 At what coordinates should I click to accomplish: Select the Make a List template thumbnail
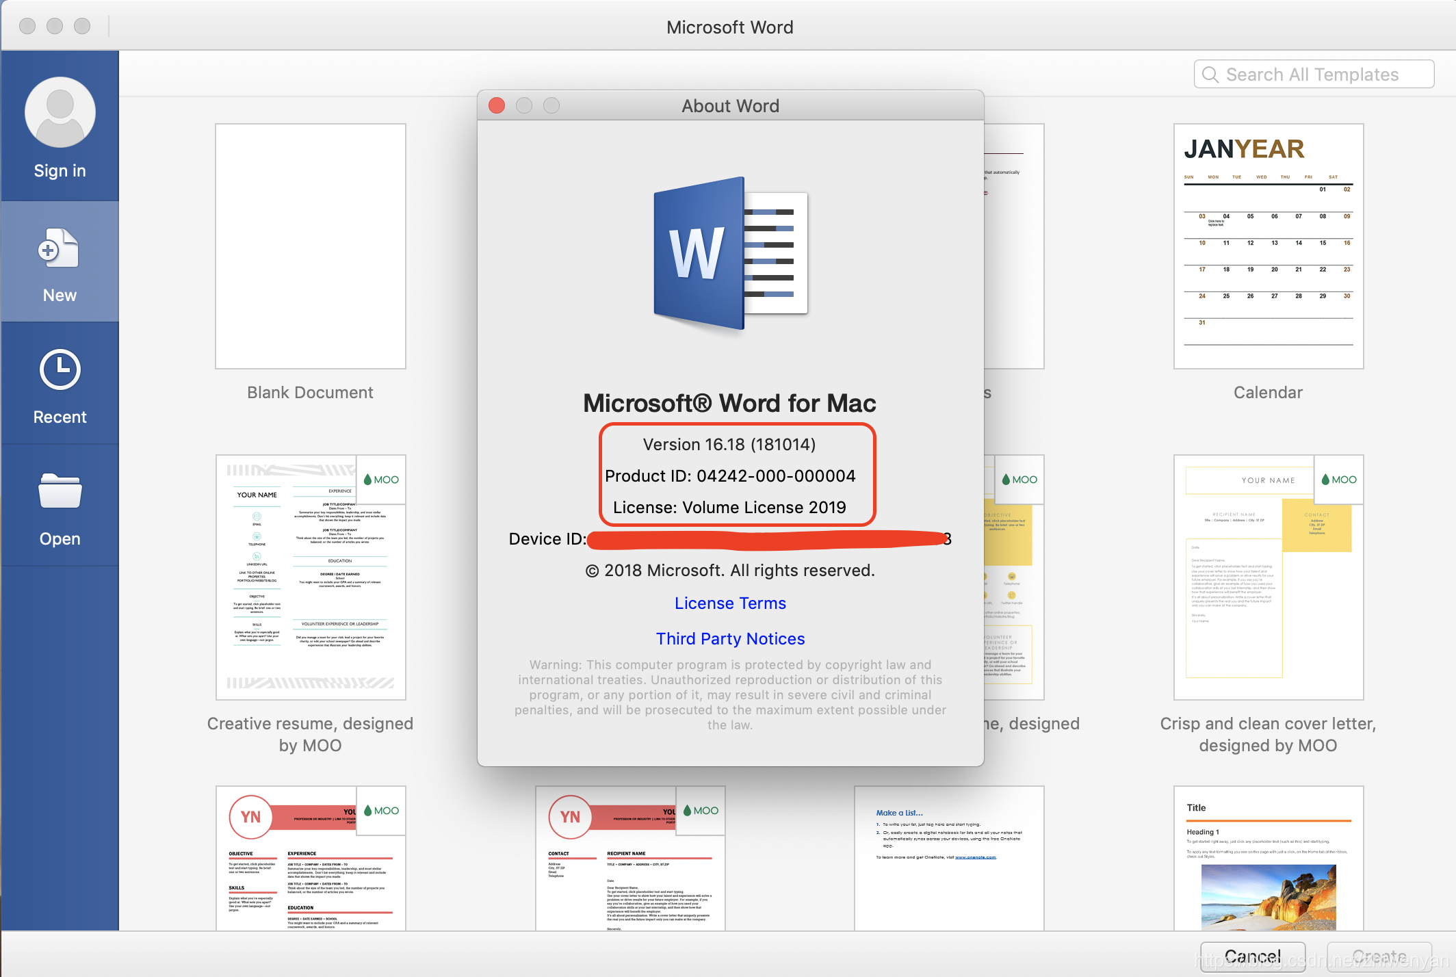949,859
